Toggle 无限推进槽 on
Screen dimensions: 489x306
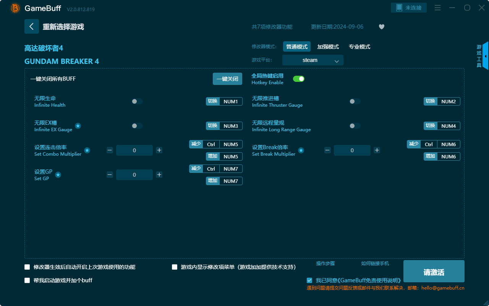coord(355,101)
